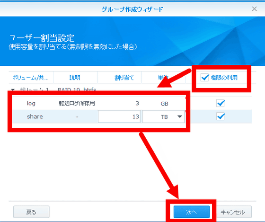Click the 割り当て column header
Image resolution: width=265 pixels, height=222 pixels.
[119, 78]
